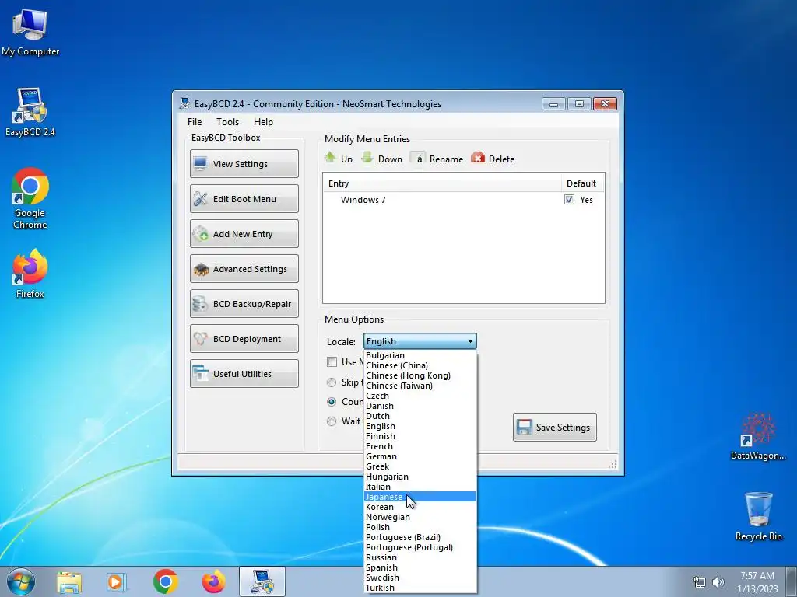Select the Firefox desktop shortcut
This screenshot has width=797, height=597.
coord(30,273)
